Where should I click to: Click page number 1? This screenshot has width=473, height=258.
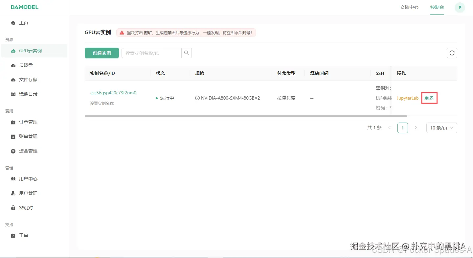403,128
